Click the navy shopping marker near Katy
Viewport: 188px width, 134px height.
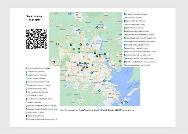pos(54,62)
